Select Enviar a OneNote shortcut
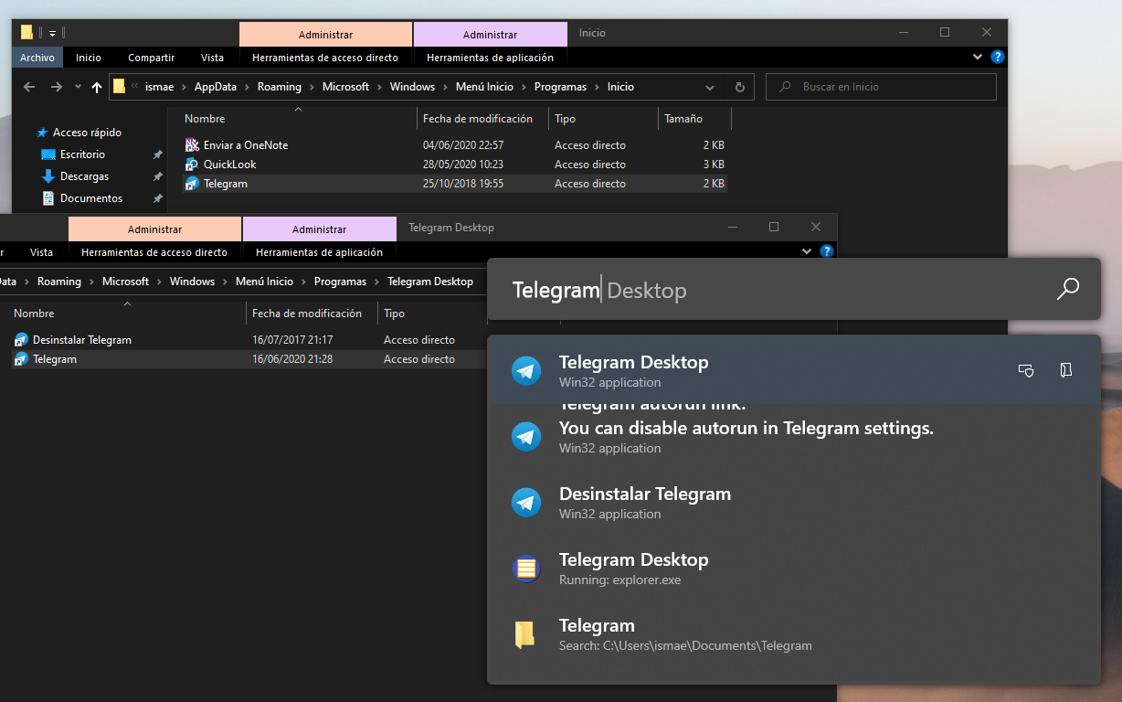This screenshot has width=1122, height=702. 246,145
